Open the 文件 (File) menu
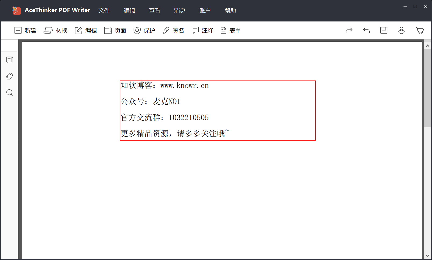This screenshot has width=432, height=260. click(x=104, y=10)
